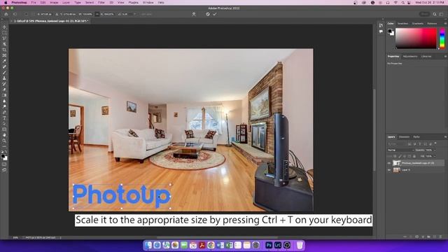Open the Libraries tab
Screen dimensions: 448x252
[426, 56]
